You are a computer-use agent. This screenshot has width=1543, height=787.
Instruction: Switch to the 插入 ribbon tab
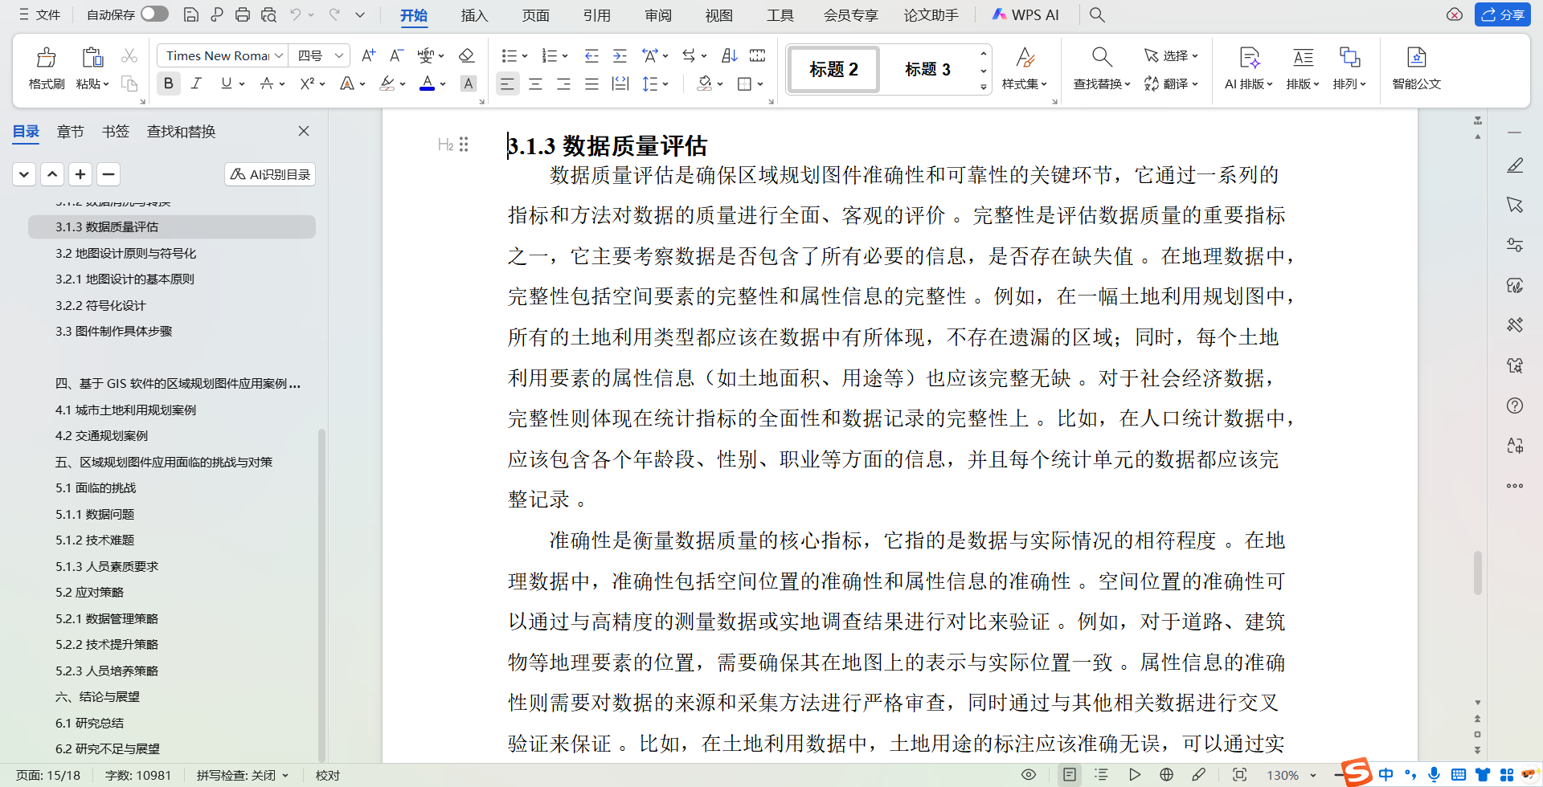[x=474, y=14]
